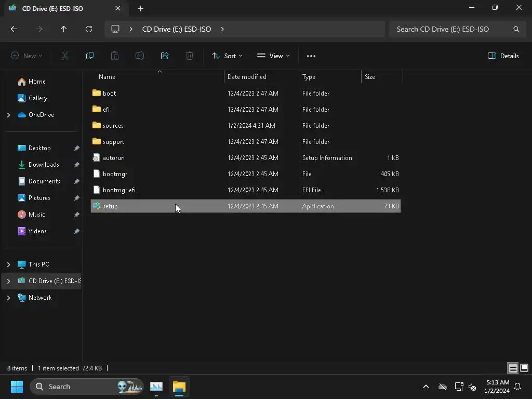532x399 pixels.
Task: Go back using the back arrow
Action: pos(14,29)
